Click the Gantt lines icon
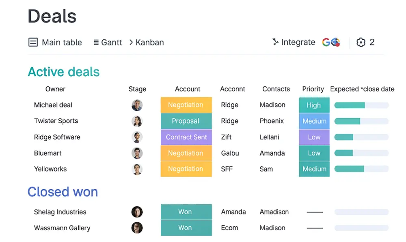Image resolution: width=406 pixels, height=242 pixels. coord(96,42)
